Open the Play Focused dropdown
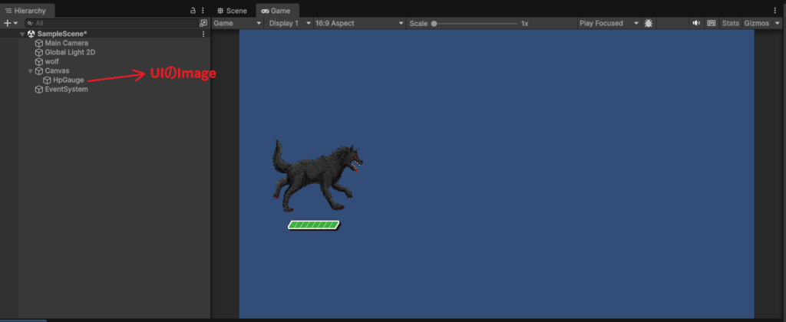Viewport: 786px width, 322px height. [x=609, y=23]
